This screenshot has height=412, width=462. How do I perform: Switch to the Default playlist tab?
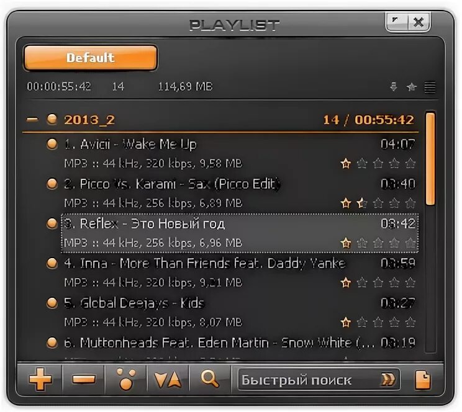(91, 58)
